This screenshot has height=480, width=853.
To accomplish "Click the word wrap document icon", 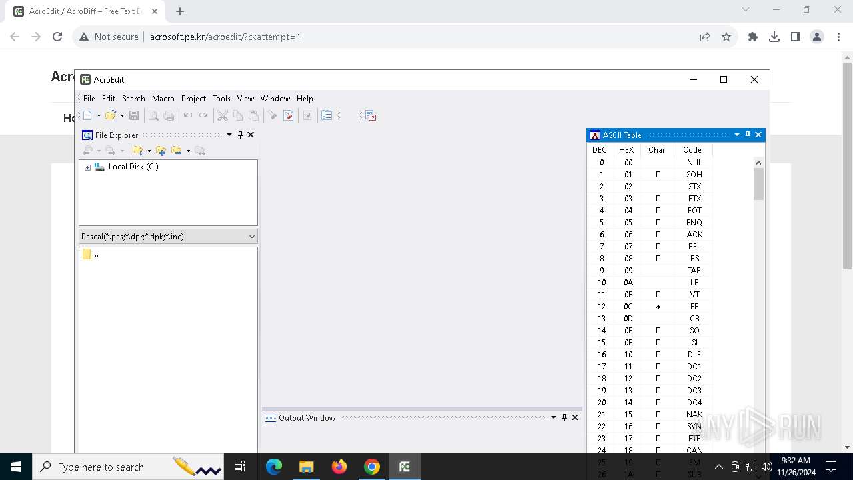I will [307, 115].
